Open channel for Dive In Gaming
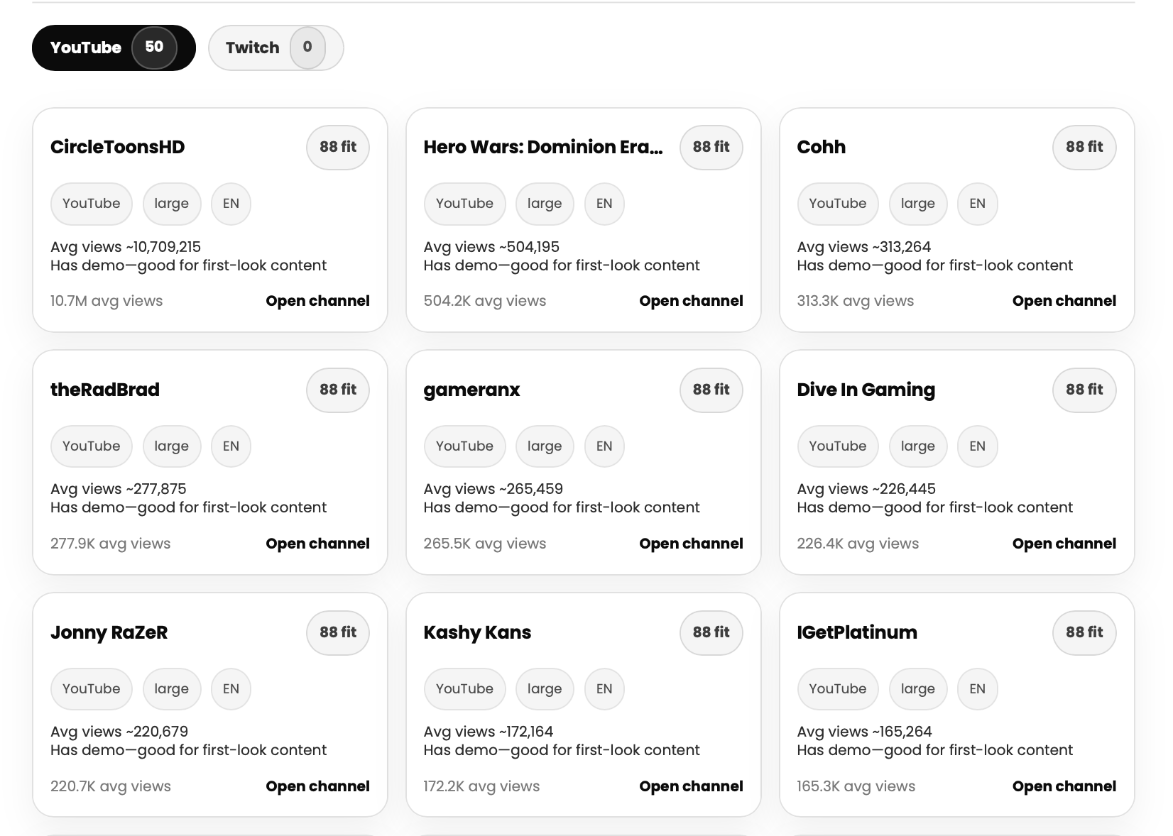Image resolution: width=1173 pixels, height=836 pixels. pyautogui.click(x=1064, y=543)
